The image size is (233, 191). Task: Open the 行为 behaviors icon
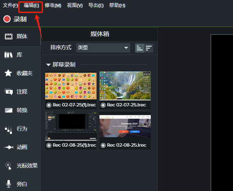9,129
